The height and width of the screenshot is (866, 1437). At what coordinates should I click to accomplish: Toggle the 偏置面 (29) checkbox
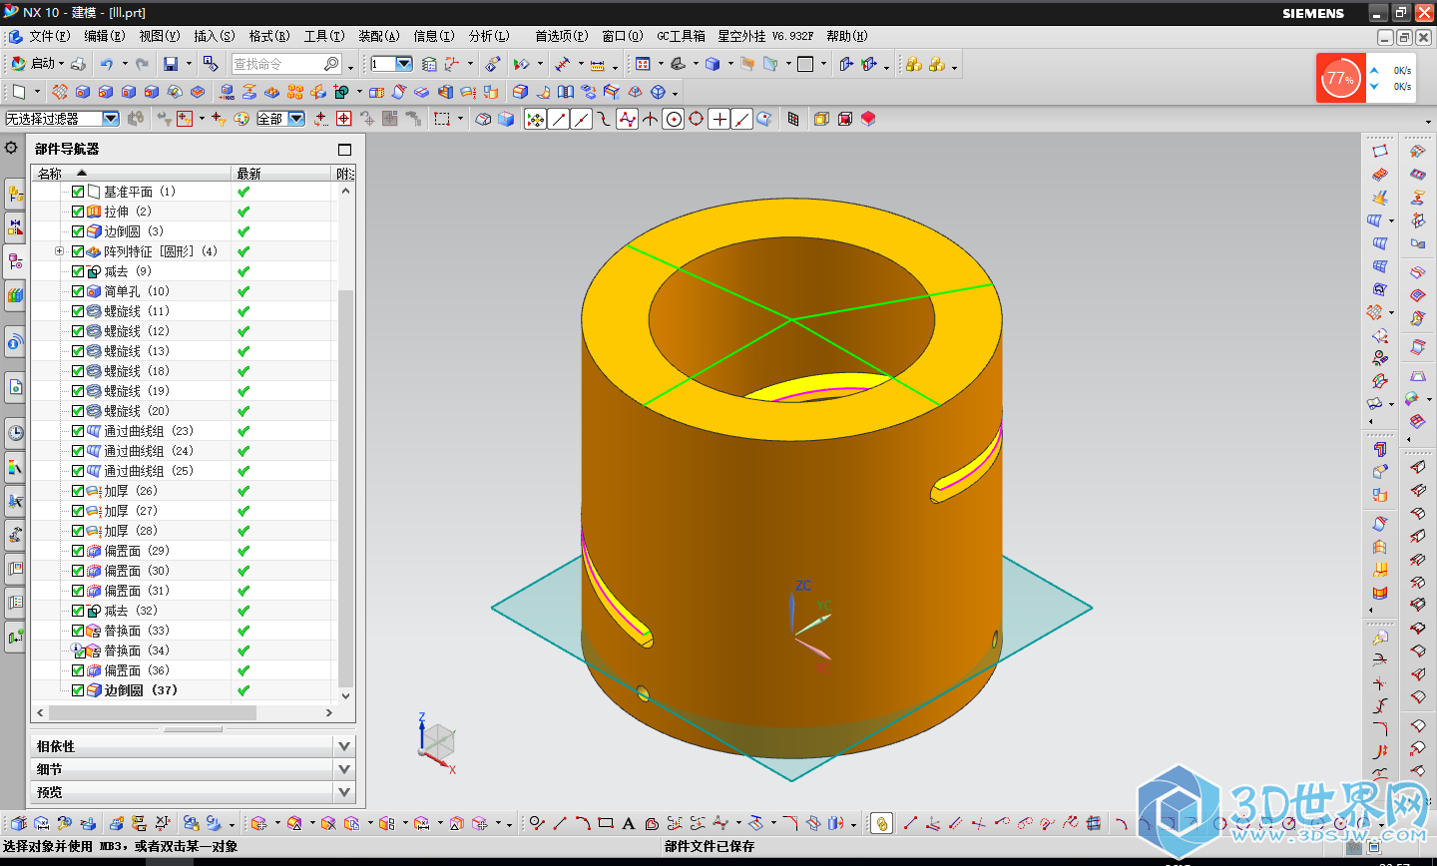78,551
